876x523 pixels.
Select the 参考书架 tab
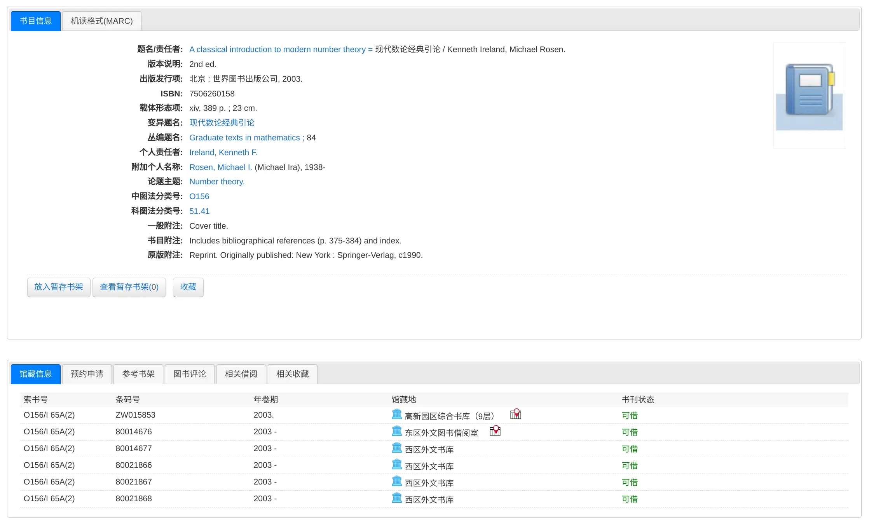pos(138,374)
